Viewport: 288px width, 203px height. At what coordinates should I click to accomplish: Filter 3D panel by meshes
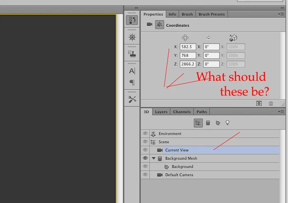[208, 123]
